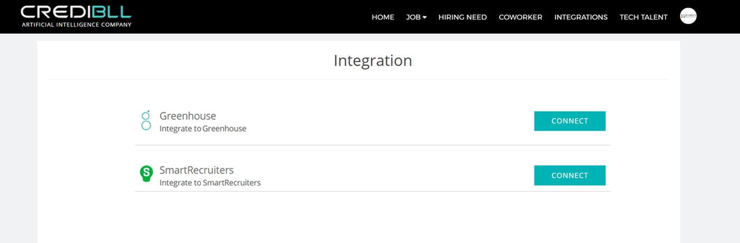Image resolution: width=740 pixels, height=243 pixels.
Task: Select the SmartRecruiters title text
Action: [x=197, y=170]
